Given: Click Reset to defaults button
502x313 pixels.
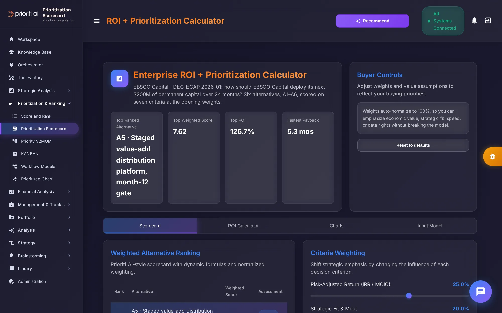Looking at the screenshot, I should tap(413, 145).
